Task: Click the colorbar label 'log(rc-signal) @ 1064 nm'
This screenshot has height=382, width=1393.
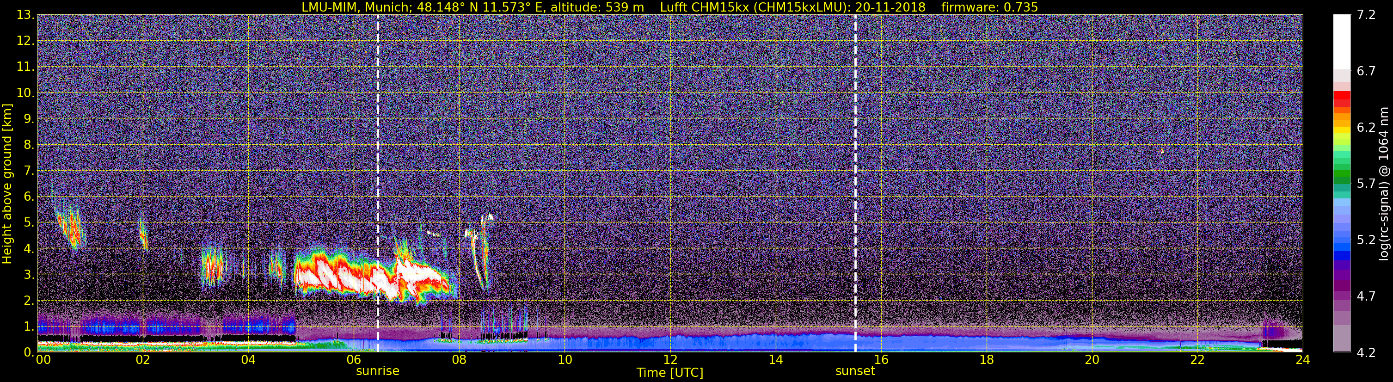Action: coord(1384,184)
